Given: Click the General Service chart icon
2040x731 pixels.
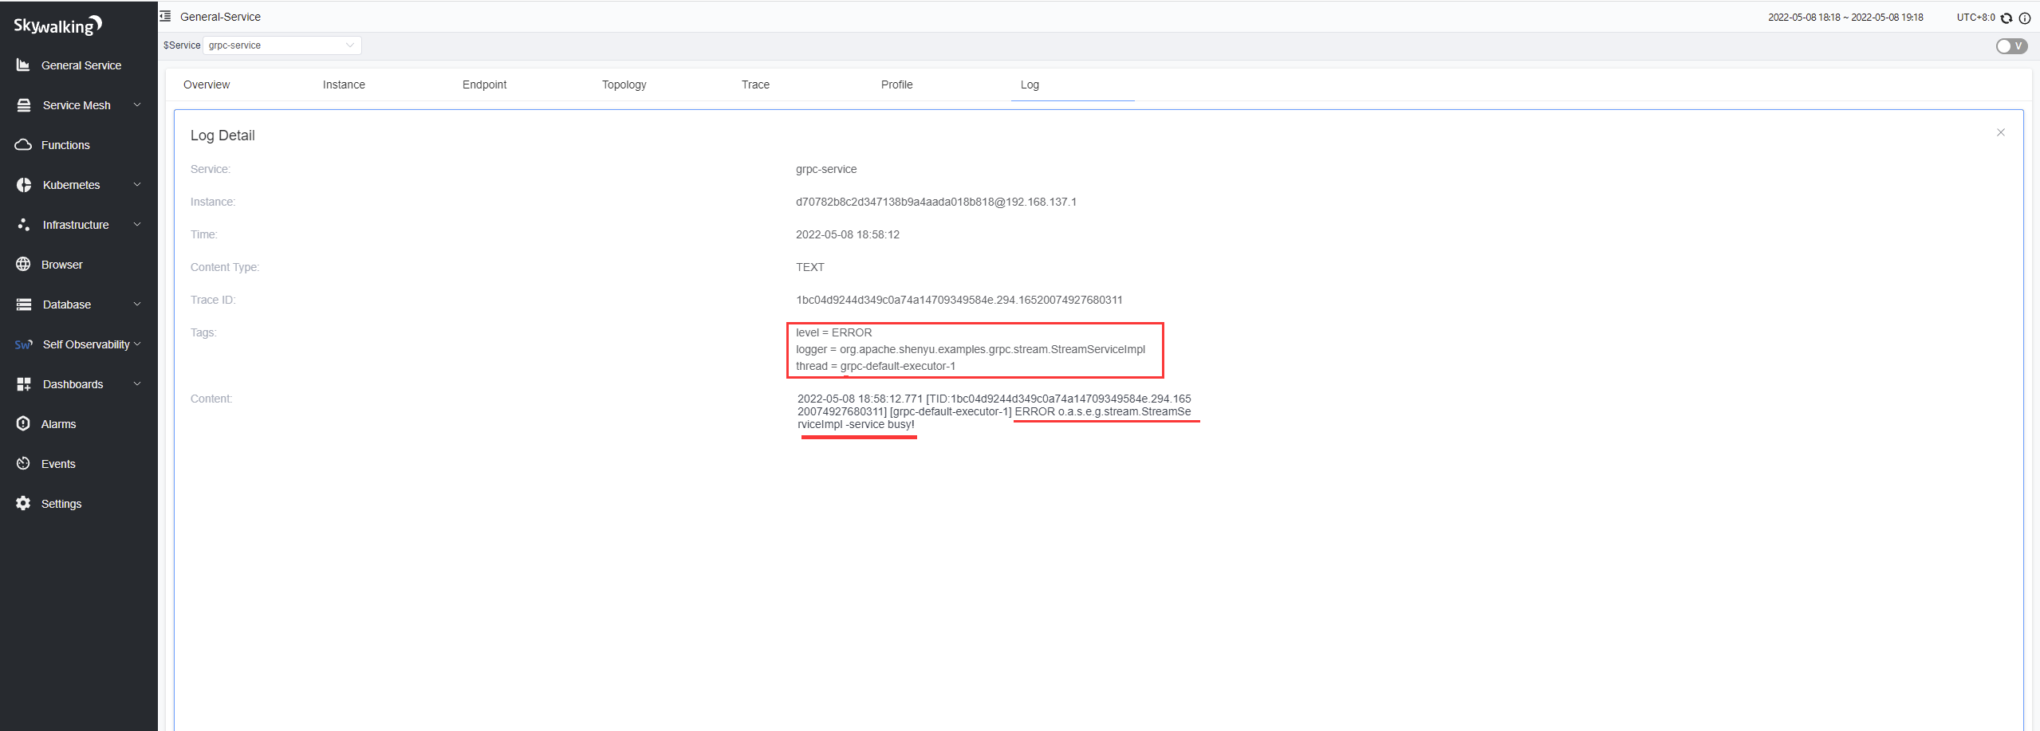Looking at the screenshot, I should tap(23, 65).
